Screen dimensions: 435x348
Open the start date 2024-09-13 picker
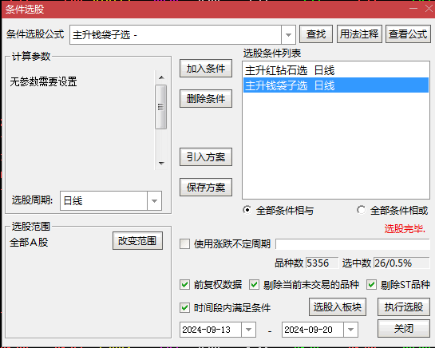coord(248,330)
